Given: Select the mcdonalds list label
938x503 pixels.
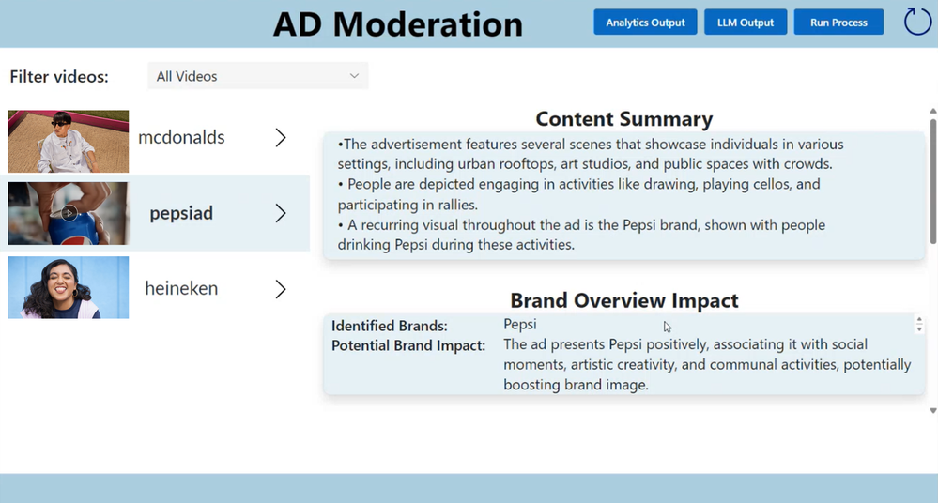Looking at the screenshot, I should coord(181,138).
